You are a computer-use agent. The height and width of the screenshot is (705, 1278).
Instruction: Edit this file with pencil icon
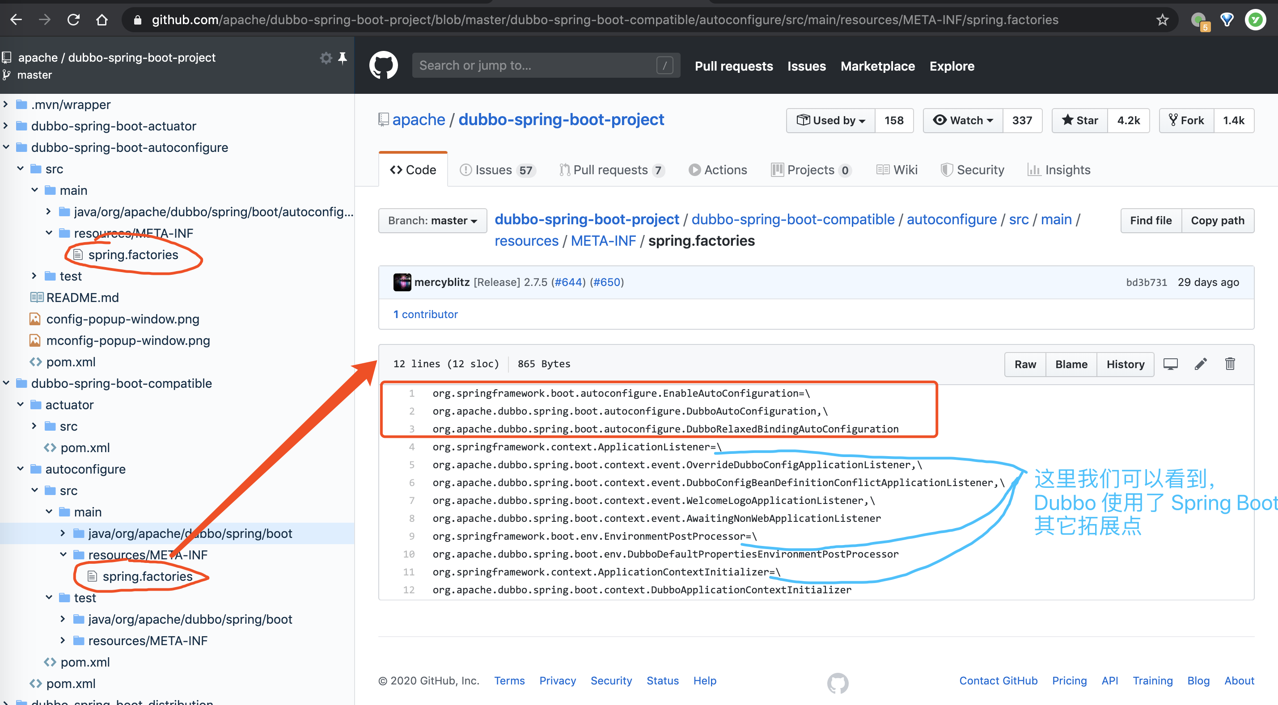click(x=1200, y=364)
